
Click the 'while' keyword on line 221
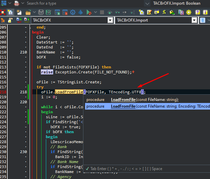[47, 107]
